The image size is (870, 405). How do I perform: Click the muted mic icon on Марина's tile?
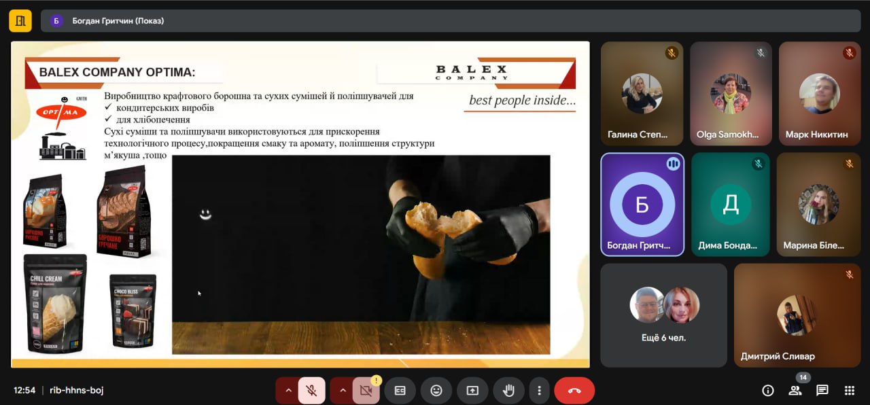tap(849, 164)
